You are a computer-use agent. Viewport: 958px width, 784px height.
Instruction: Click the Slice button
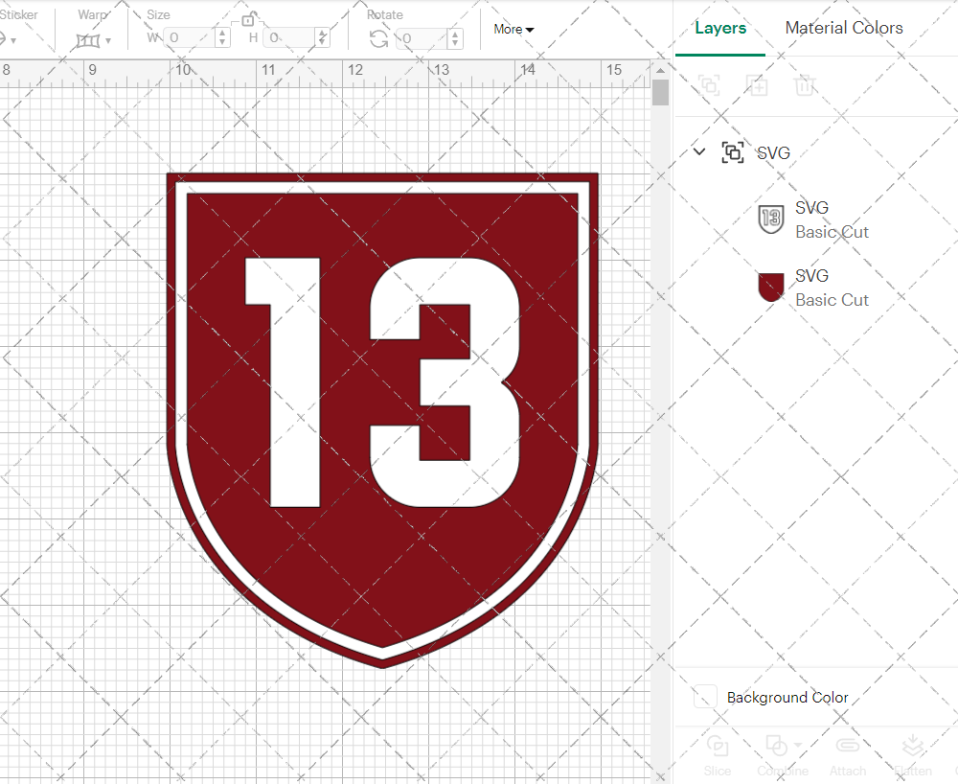[x=718, y=755]
